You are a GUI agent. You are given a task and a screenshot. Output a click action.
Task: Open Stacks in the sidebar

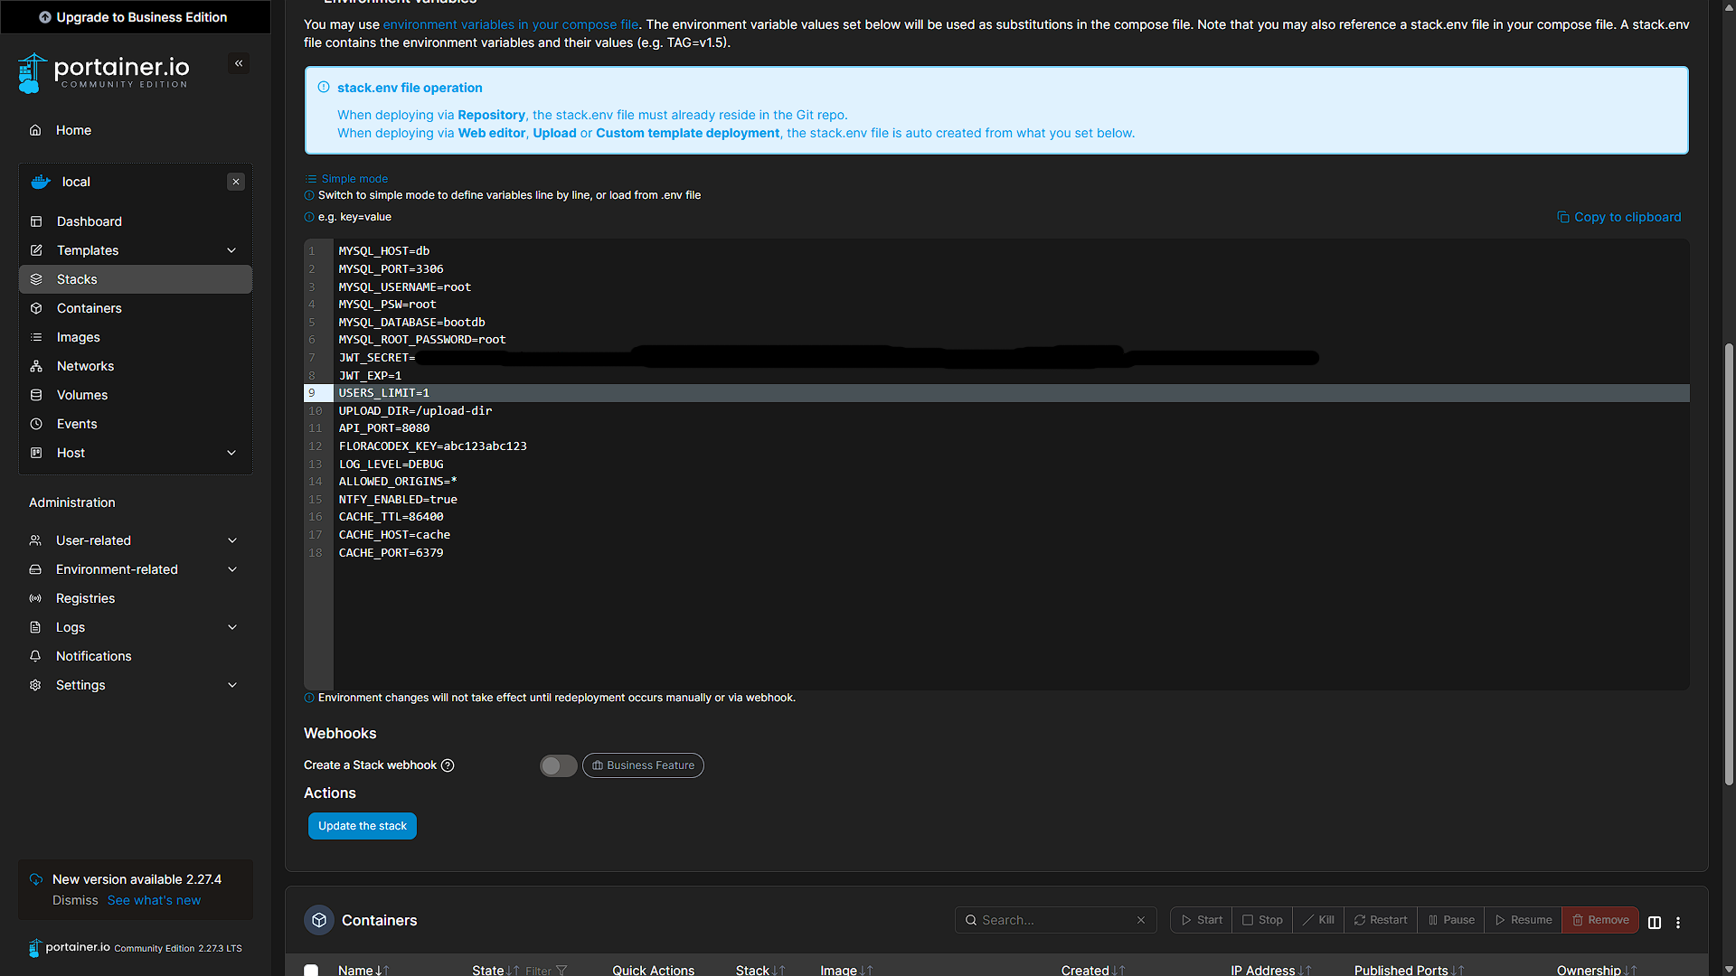[x=136, y=279]
